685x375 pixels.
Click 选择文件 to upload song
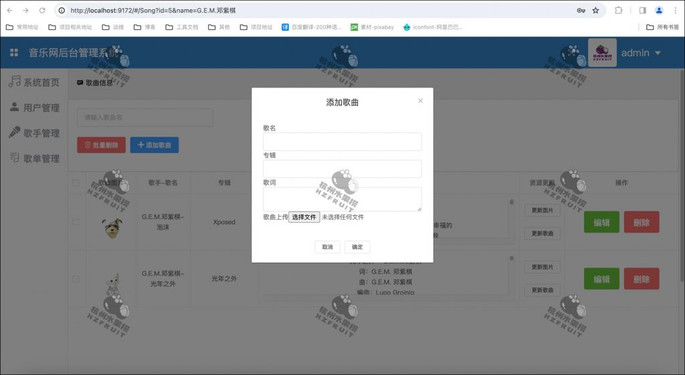click(x=304, y=217)
